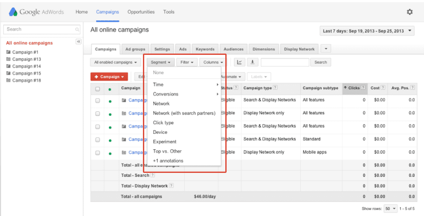Open the Settings tab
The width and height of the screenshot is (424, 216).
pyautogui.click(x=162, y=49)
